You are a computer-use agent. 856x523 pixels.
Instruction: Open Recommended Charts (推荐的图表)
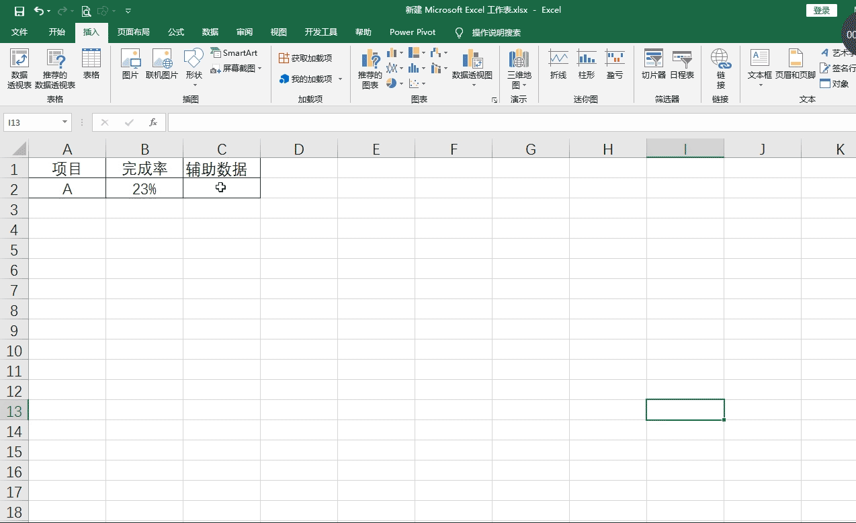(370, 69)
